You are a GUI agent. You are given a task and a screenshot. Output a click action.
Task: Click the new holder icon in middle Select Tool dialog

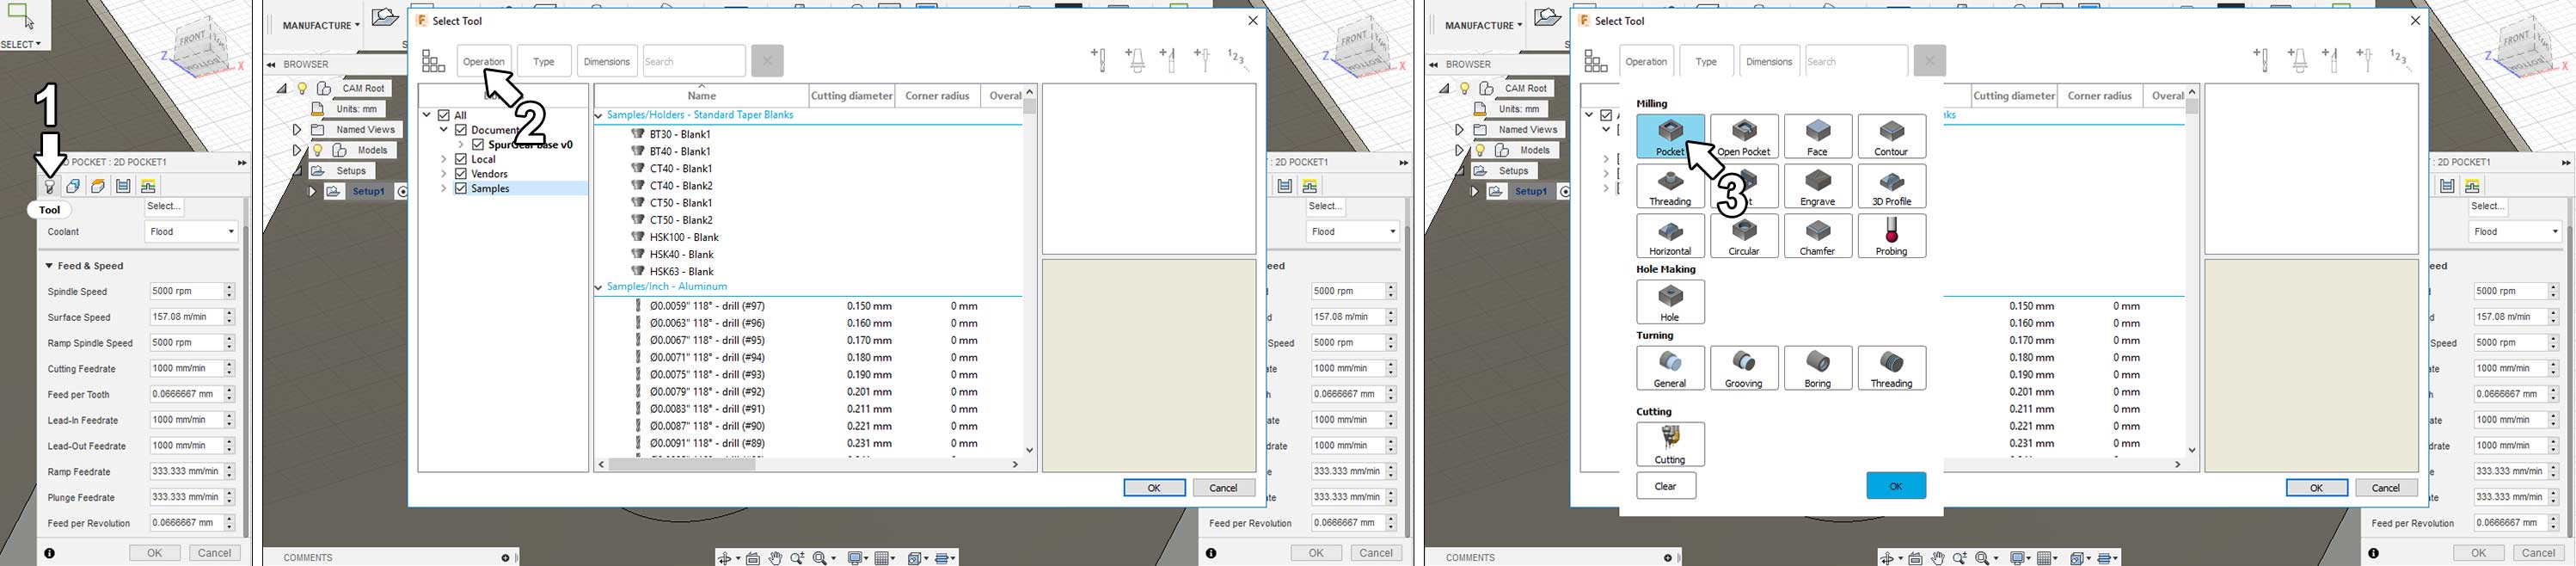pos(1135,60)
